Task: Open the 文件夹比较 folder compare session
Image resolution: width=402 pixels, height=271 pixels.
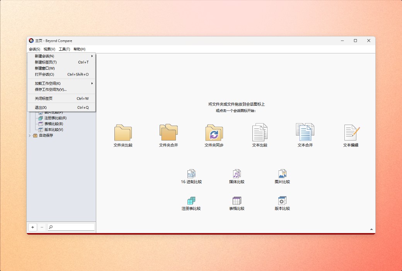Action: point(123,135)
